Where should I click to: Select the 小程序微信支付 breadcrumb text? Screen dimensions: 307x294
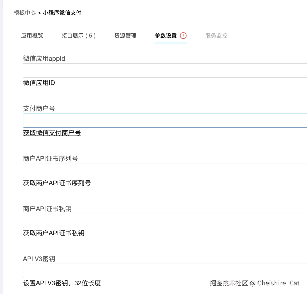62,13
